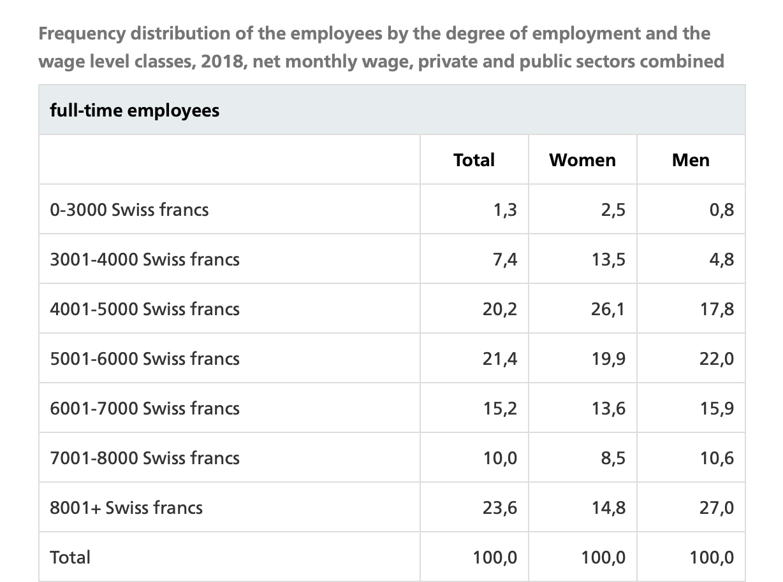
Task: Click the 'Total' row label at bottom
Action: pos(70,557)
